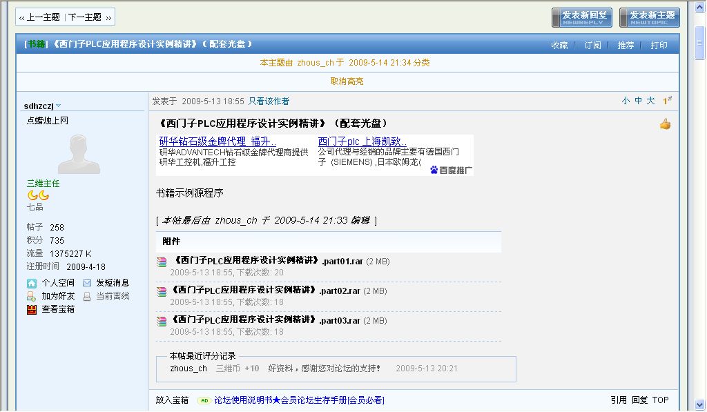The height and width of the screenshot is (412, 707).
Task: Click the vertical scrollbar thumb
Action: click(699, 43)
